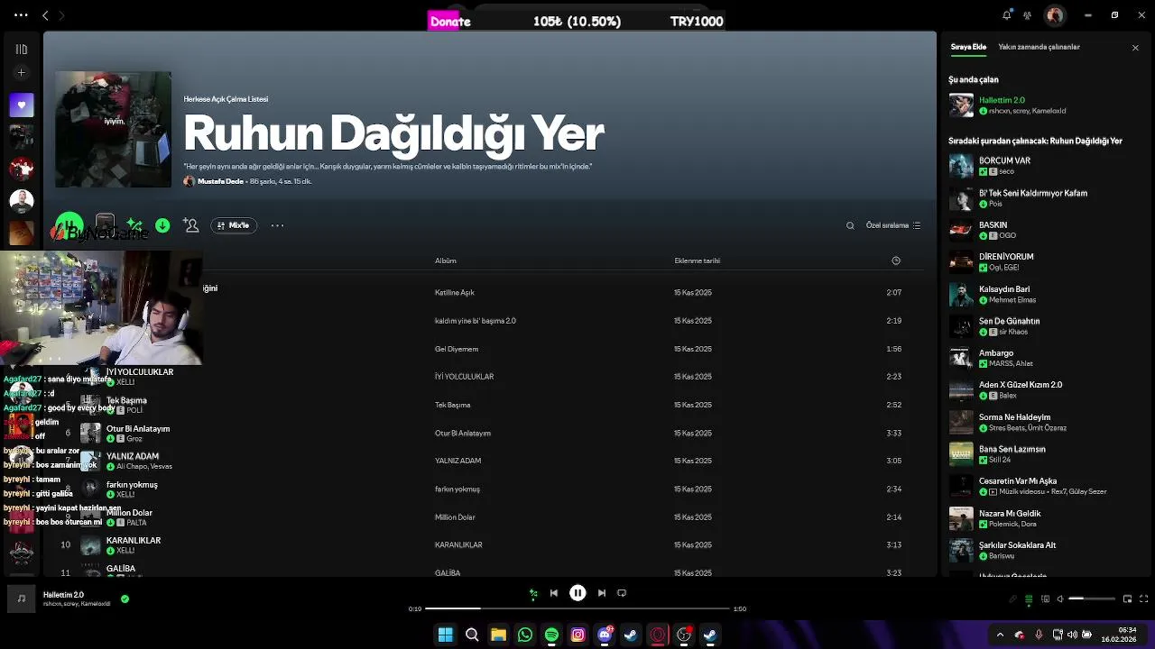Open the Million Dolar album link

[455, 517]
